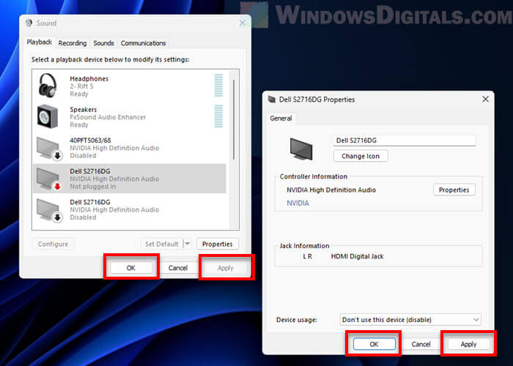Open controller Properties for NVIDIA High Definition Audio
Viewport: 513px width, 366px height.
click(x=454, y=190)
